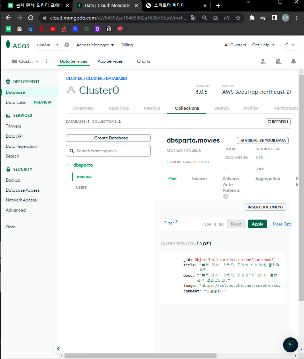Open the Aggregation tab

pos(268,179)
